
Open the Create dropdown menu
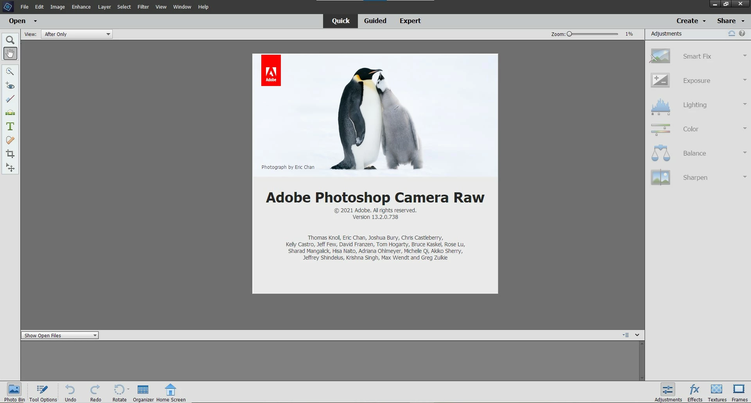coord(691,21)
